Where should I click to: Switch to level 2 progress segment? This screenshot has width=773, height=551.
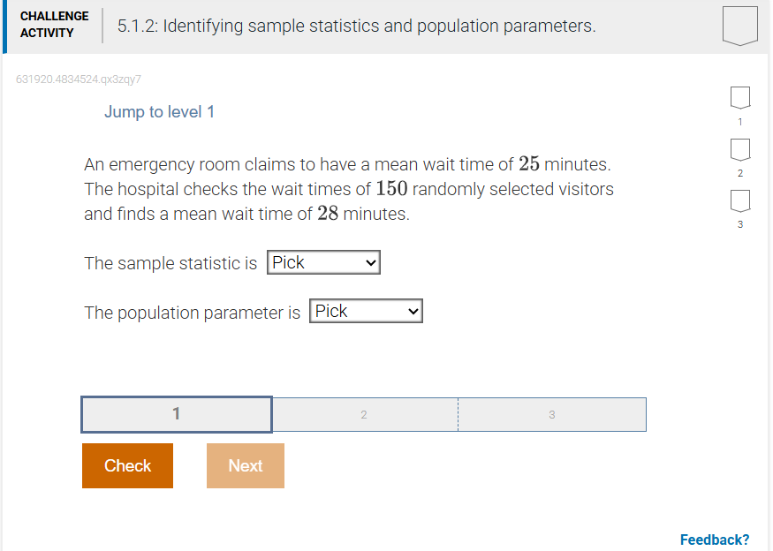pos(364,414)
